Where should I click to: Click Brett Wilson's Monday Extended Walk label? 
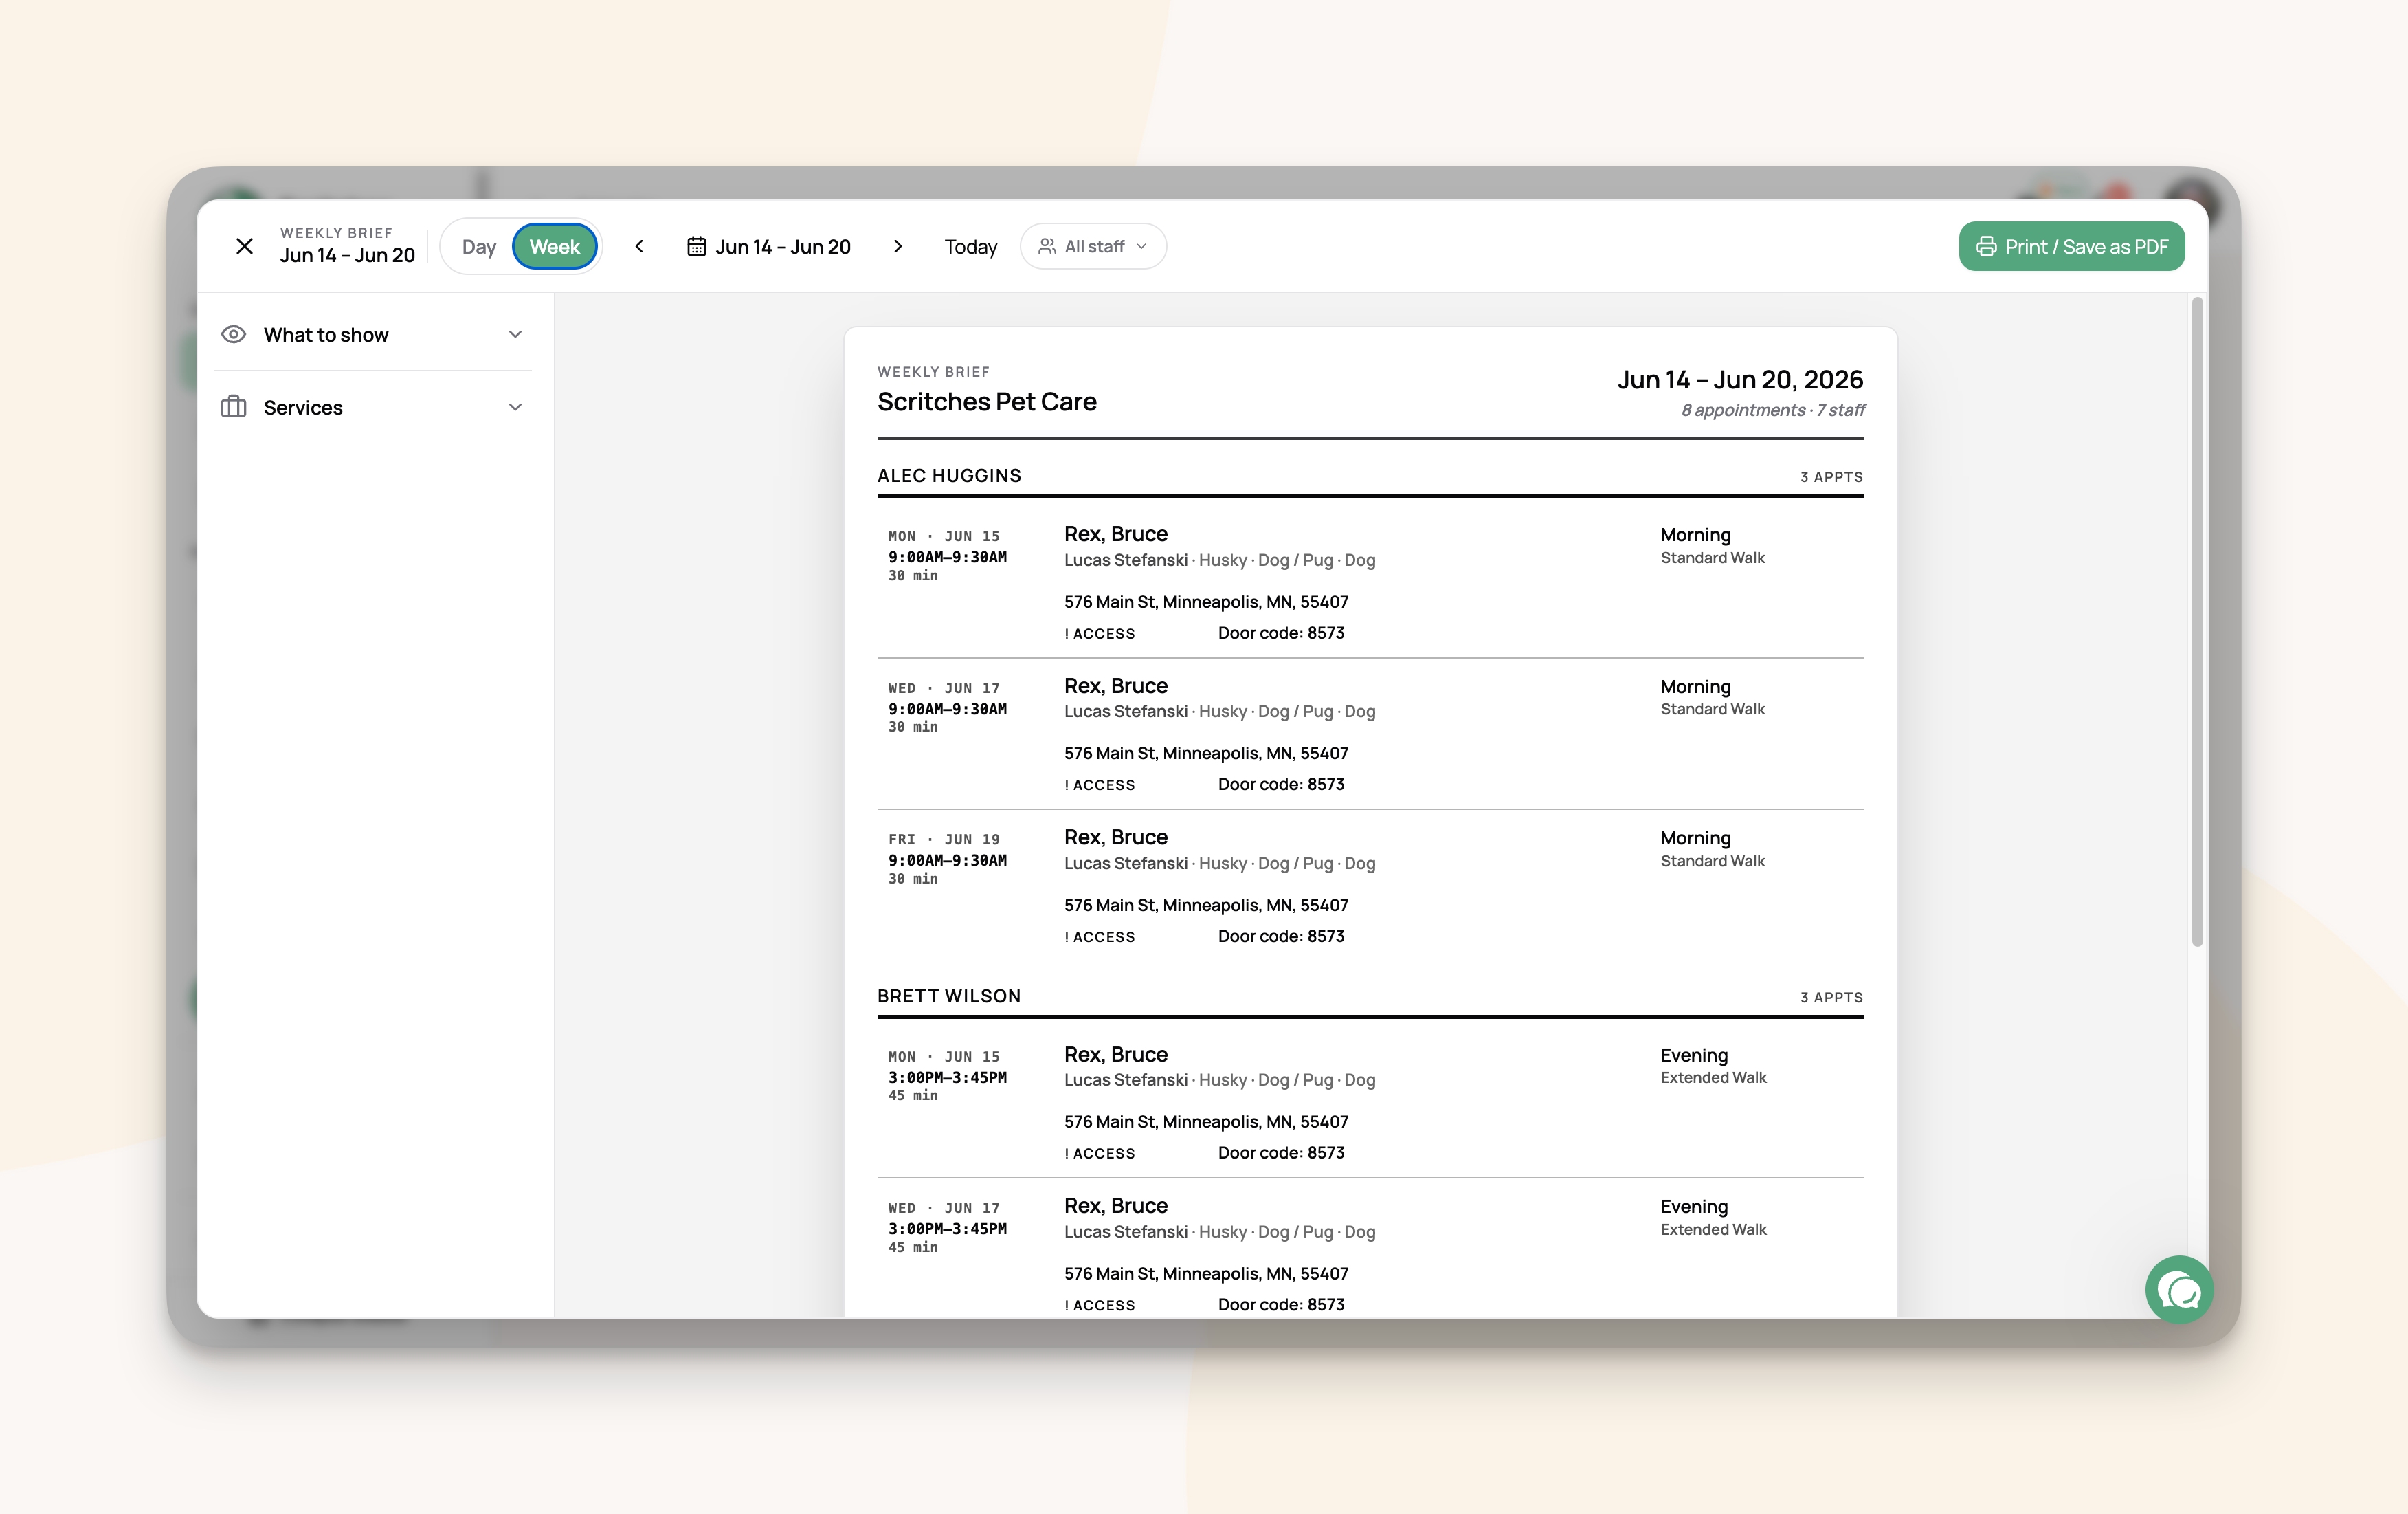coord(1713,1077)
